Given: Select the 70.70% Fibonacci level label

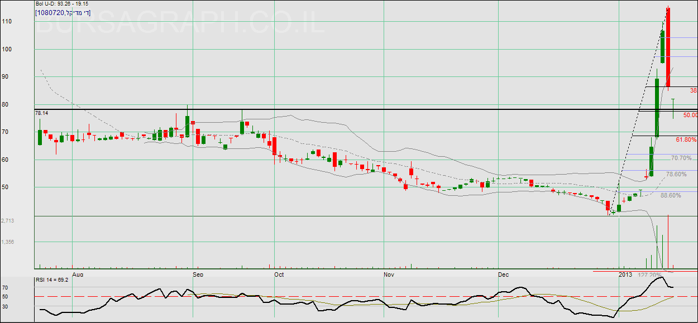Looking at the screenshot, I should click(681, 158).
